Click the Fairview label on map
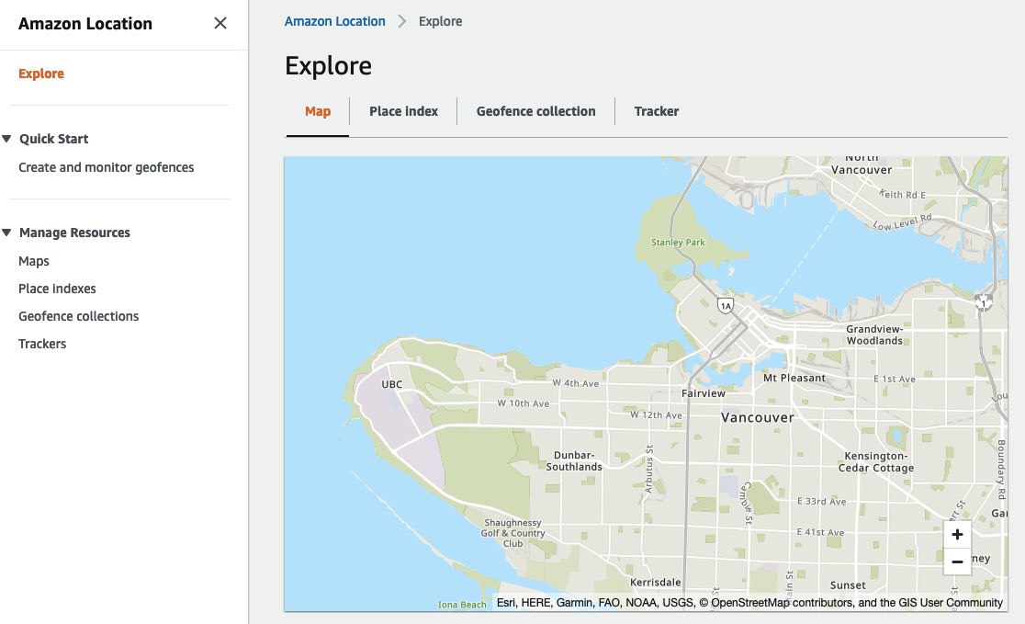Screen dimensions: 1025x624 [704, 393]
